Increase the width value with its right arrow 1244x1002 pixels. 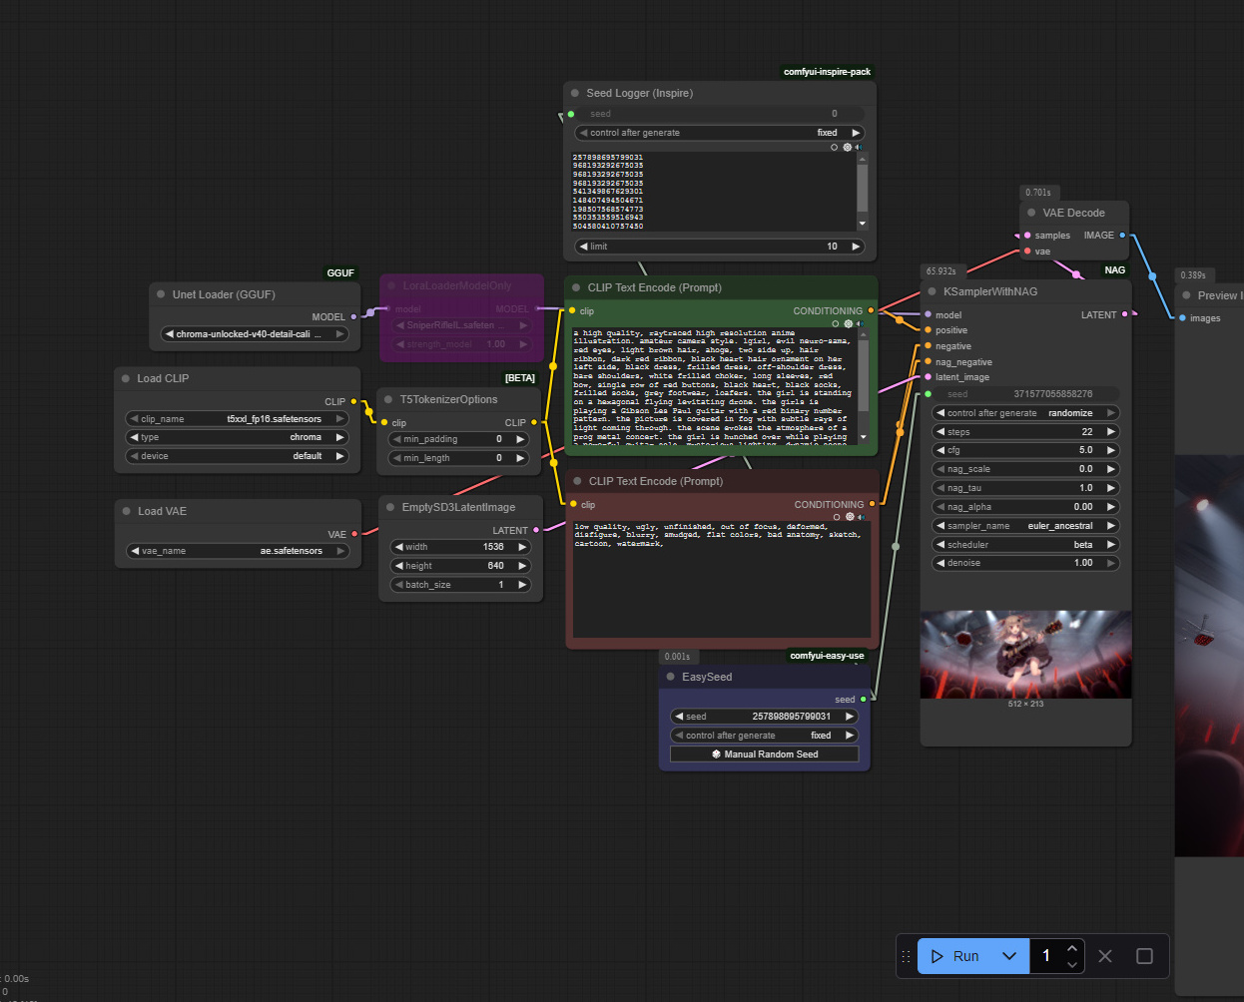(x=521, y=547)
